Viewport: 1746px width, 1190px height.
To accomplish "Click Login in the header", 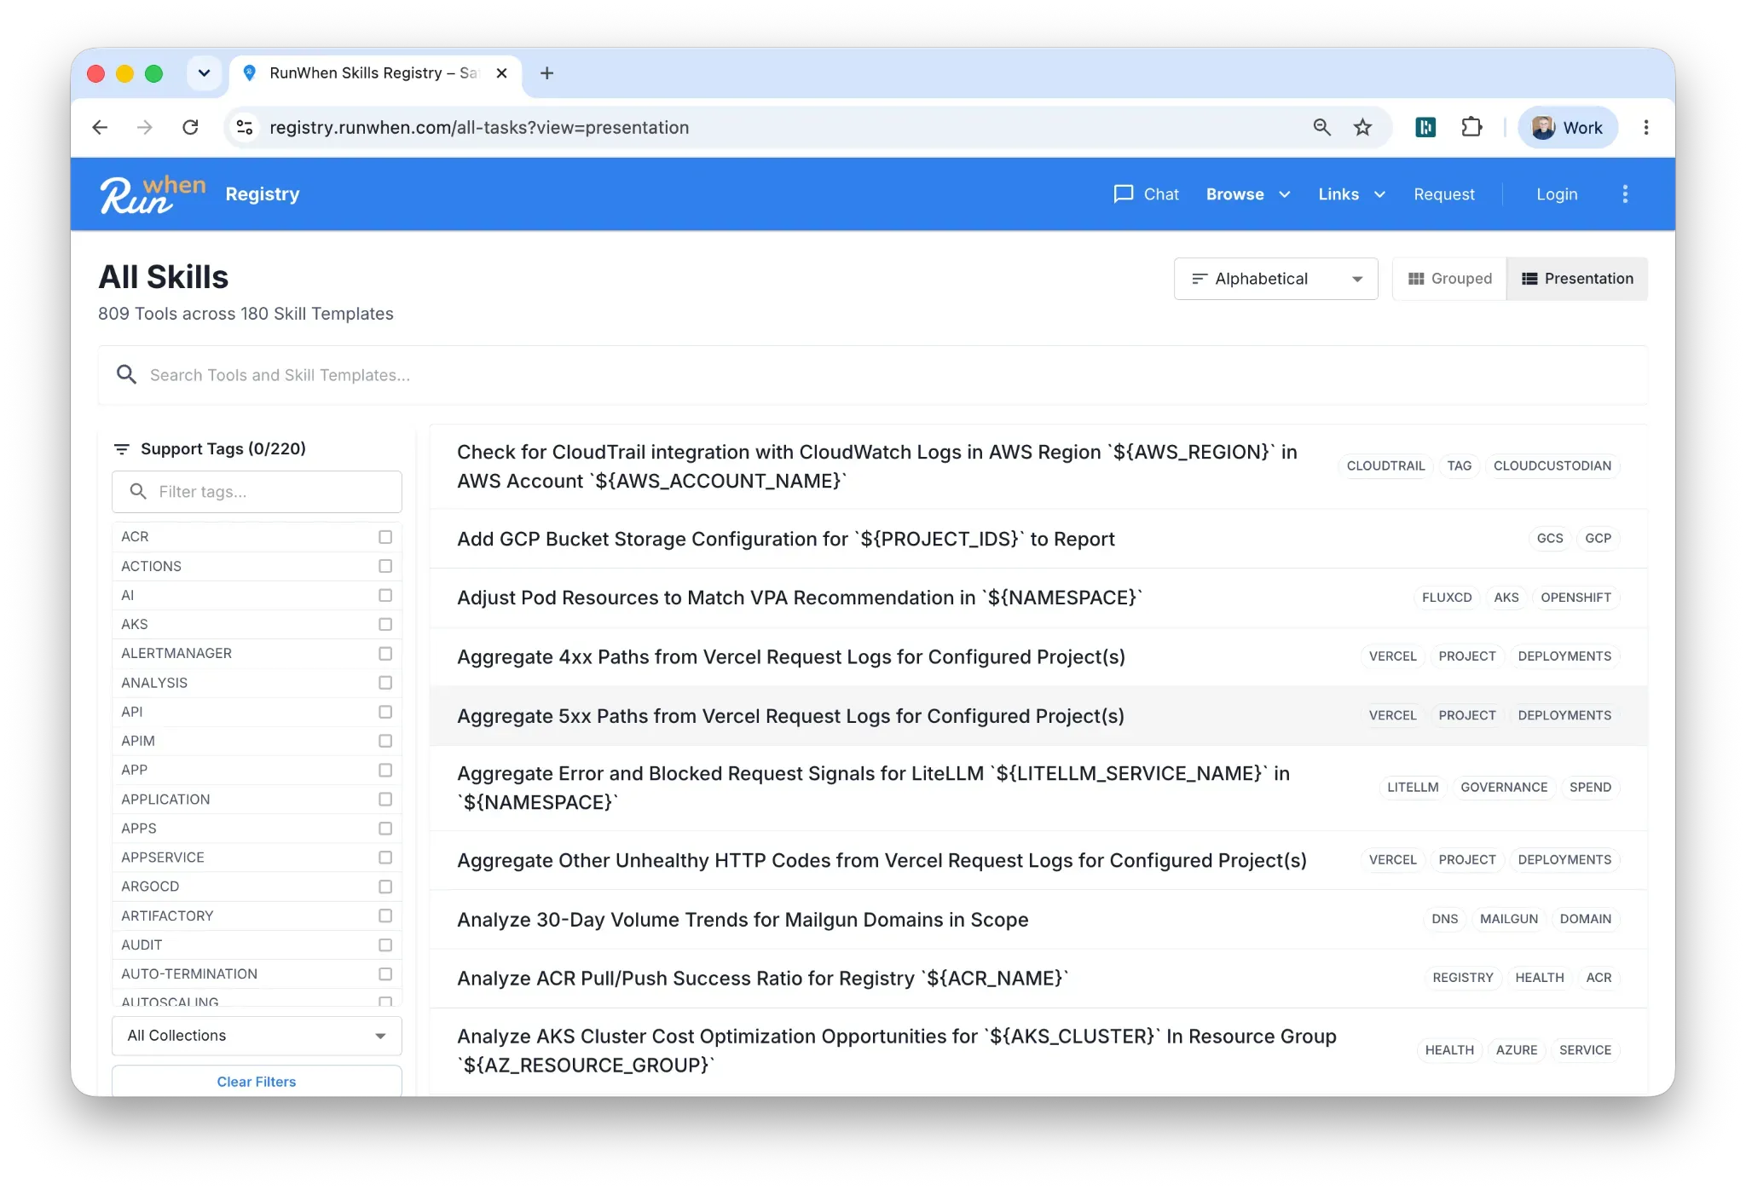I will coord(1557,194).
